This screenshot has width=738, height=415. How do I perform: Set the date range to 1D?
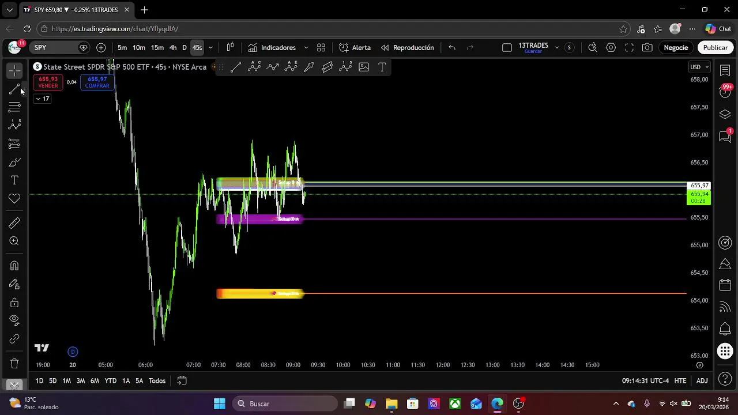point(39,381)
